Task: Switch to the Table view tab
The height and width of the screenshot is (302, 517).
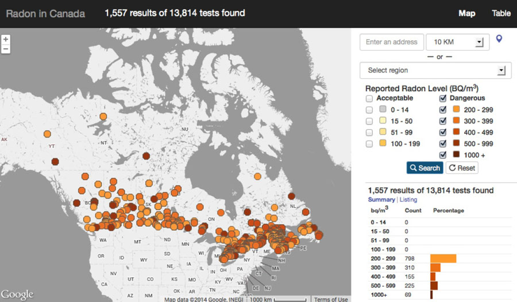Action: (x=501, y=13)
